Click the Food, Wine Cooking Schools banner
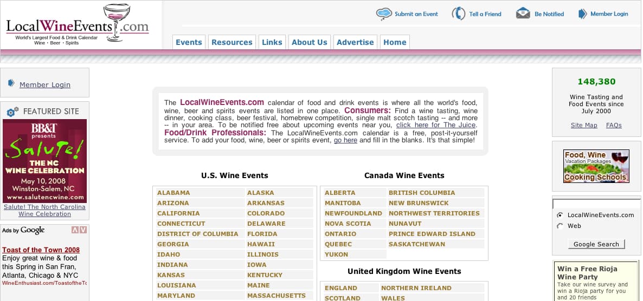 pyautogui.click(x=596, y=166)
